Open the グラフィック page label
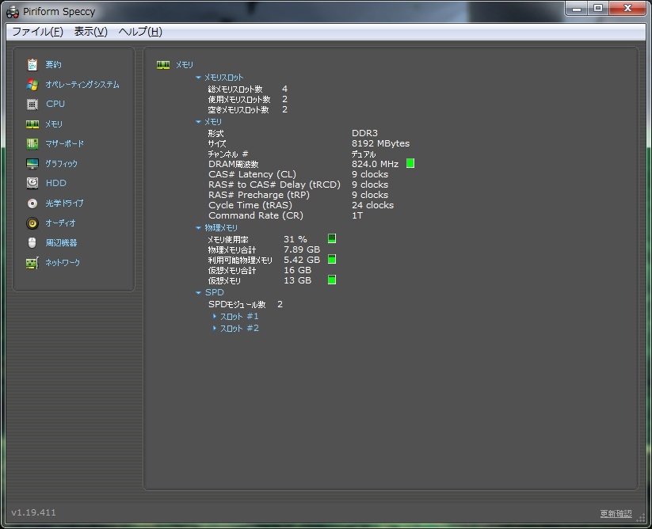 click(x=62, y=164)
